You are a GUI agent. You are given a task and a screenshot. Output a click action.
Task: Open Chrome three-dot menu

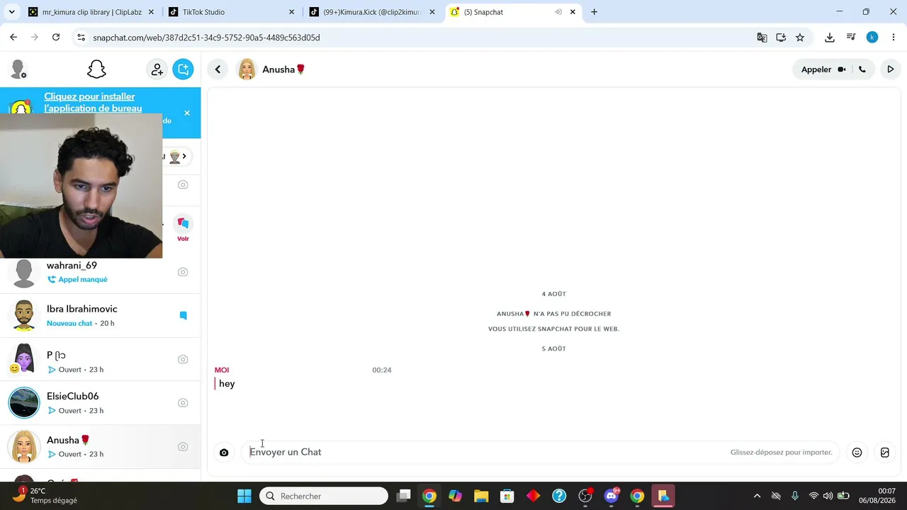pyautogui.click(x=894, y=38)
